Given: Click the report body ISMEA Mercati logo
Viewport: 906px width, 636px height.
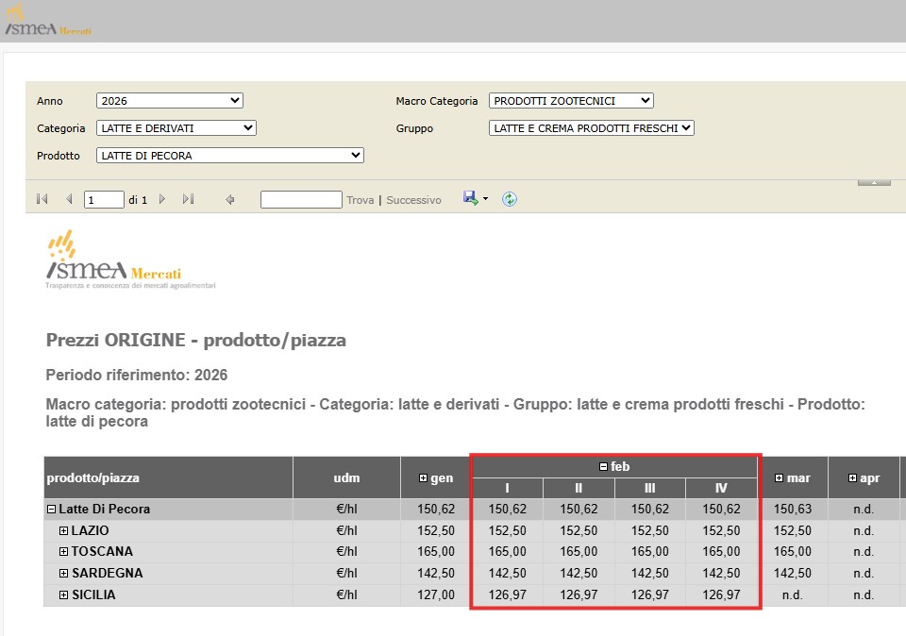Looking at the screenshot, I should (130, 259).
